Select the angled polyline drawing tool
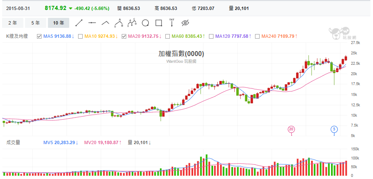The width and height of the screenshot is (373, 179). pos(106,22)
